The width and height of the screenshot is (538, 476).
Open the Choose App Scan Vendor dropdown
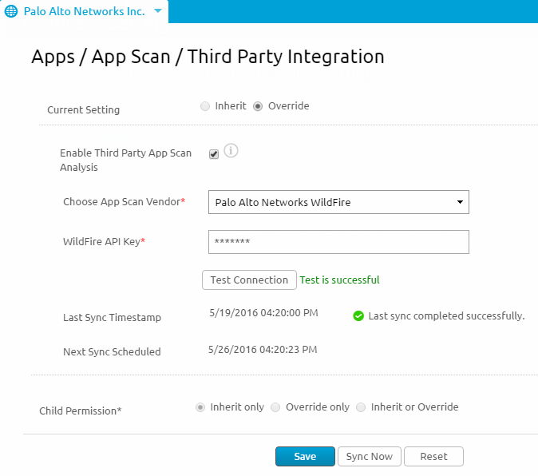338,202
